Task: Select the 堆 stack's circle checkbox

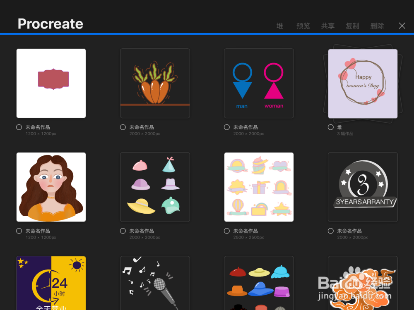Action: point(330,127)
